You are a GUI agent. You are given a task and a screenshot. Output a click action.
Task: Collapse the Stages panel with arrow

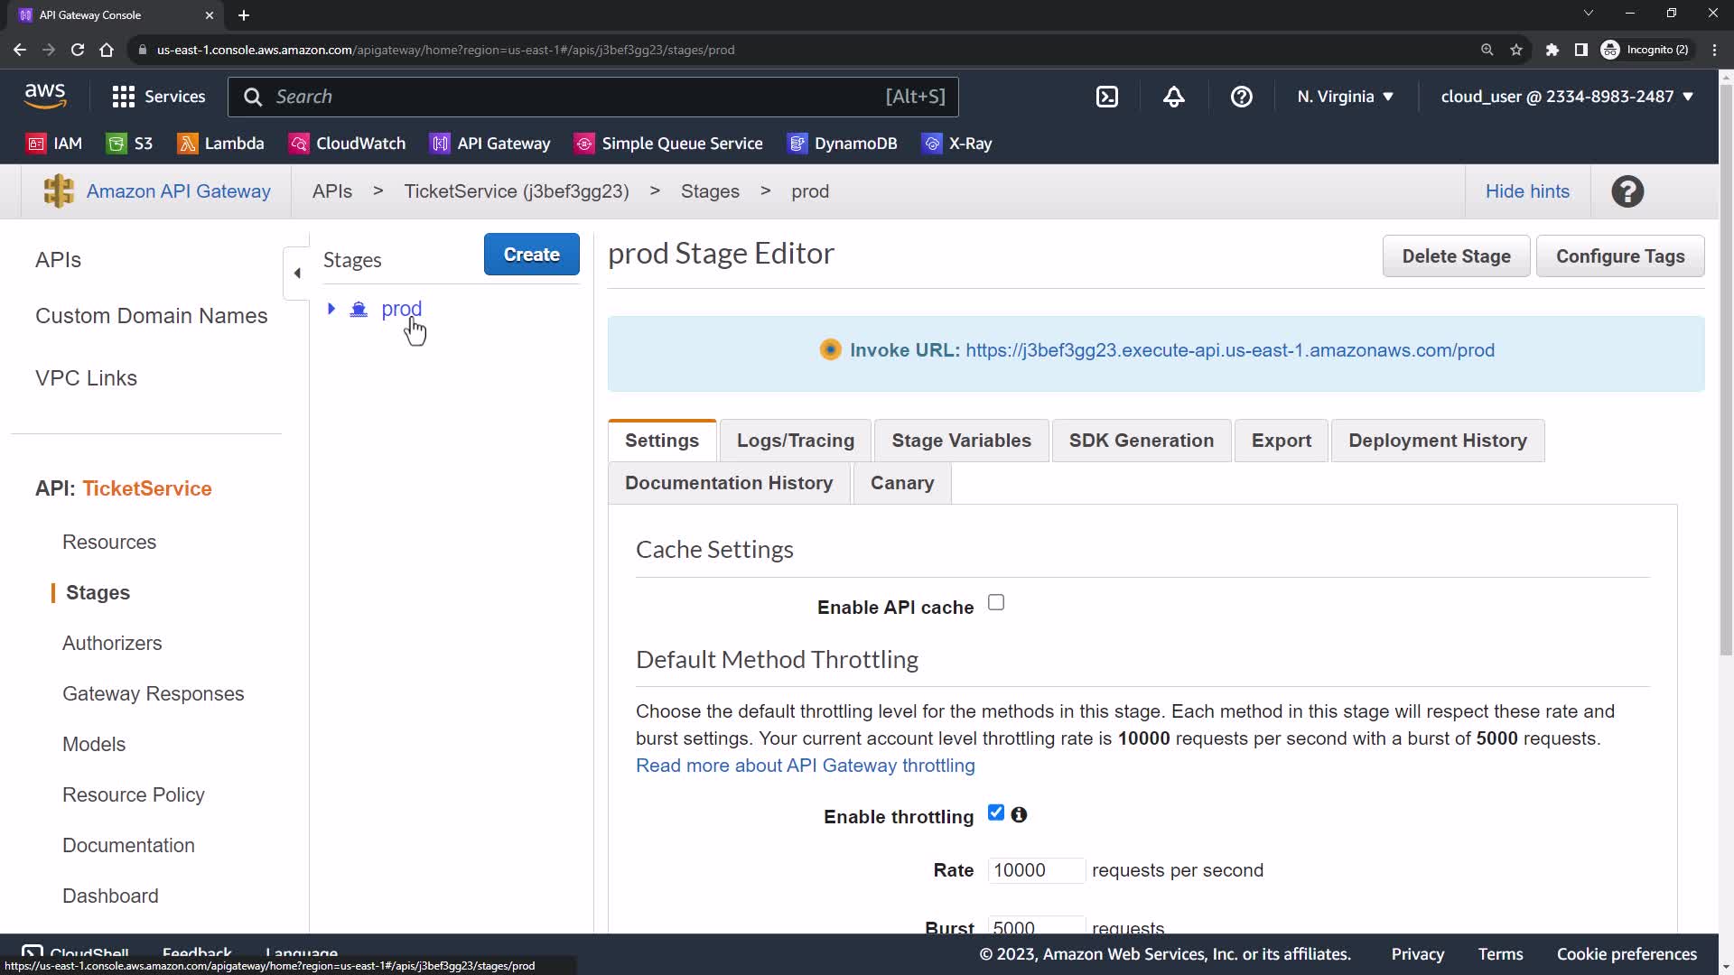pyautogui.click(x=297, y=273)
